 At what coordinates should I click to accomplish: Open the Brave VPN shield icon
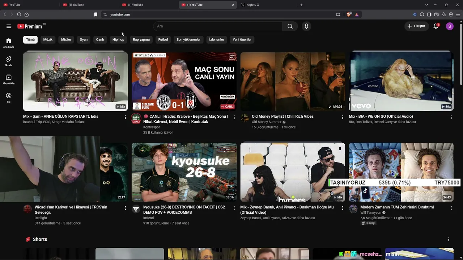pyautogui.click(x=451, y=14)
